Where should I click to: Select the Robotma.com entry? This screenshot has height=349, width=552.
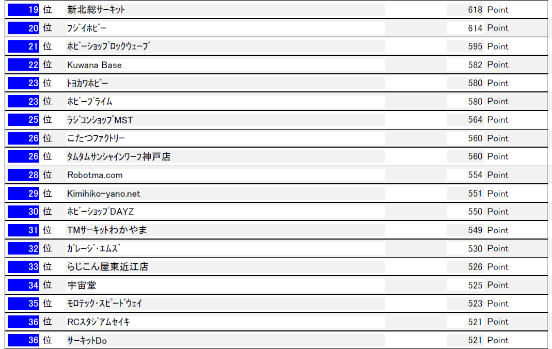tap(95, 175)
